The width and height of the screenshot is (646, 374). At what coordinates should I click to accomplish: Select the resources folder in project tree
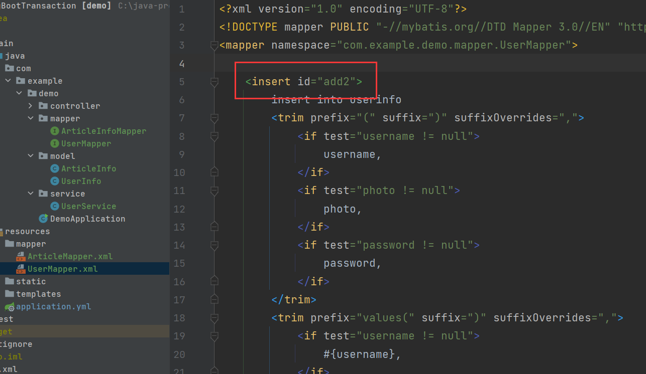point(27,231)
